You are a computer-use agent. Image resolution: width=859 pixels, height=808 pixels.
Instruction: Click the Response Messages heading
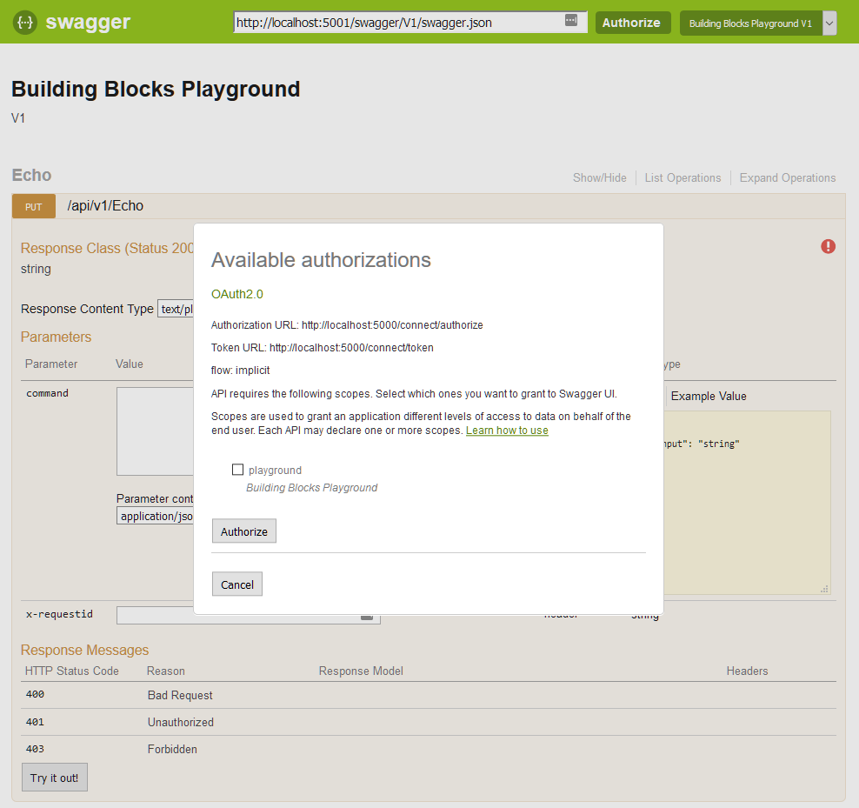[85, 650]
